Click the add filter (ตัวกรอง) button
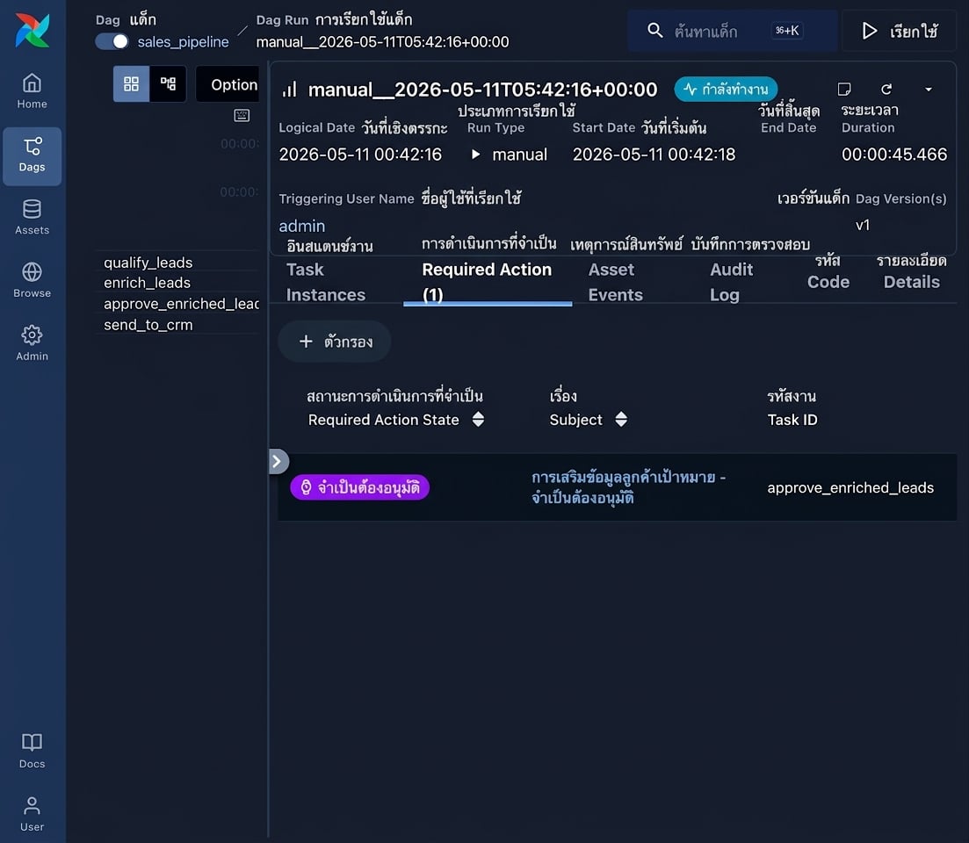Screen dimensions: 969x843 tap(335, 342)
